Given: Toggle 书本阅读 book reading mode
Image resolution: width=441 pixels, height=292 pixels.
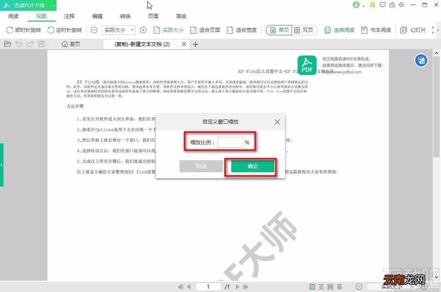Looking at the screenshot, I should point(376,30).
